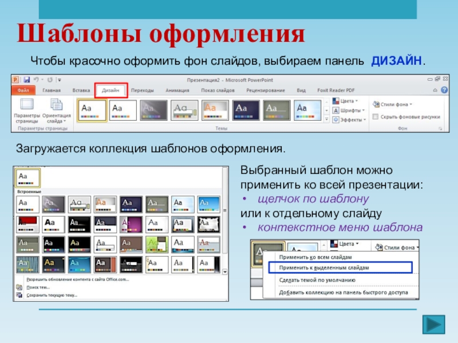
Task: Switch to the Вид tab
Action: coord(301,90)
